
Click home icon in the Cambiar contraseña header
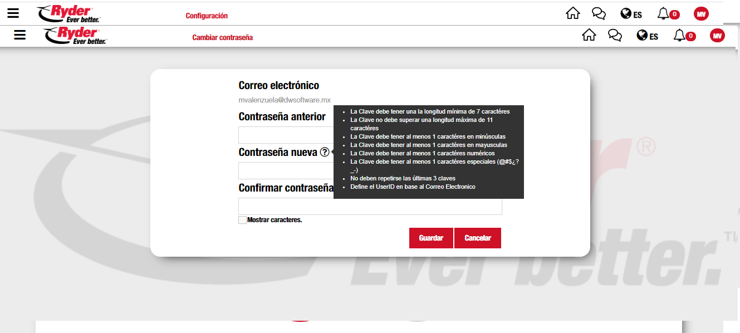pyautogui.click(x=589, y=36)
